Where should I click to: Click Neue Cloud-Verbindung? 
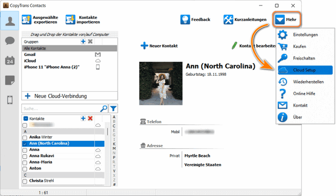[x=69, y=96]
